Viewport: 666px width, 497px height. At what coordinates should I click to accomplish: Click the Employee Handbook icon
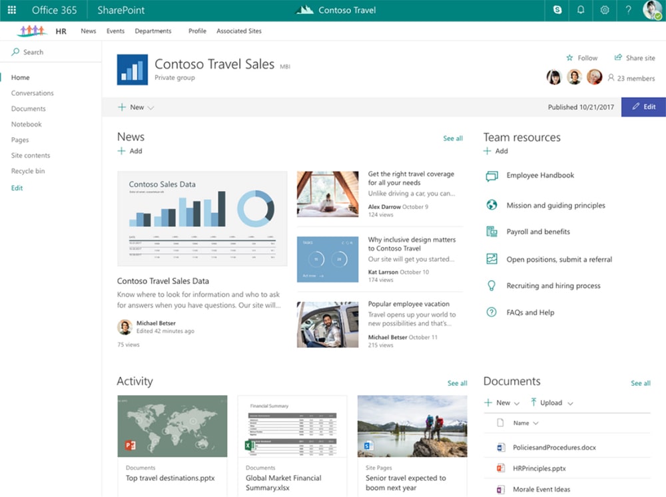tap(492, 176)
